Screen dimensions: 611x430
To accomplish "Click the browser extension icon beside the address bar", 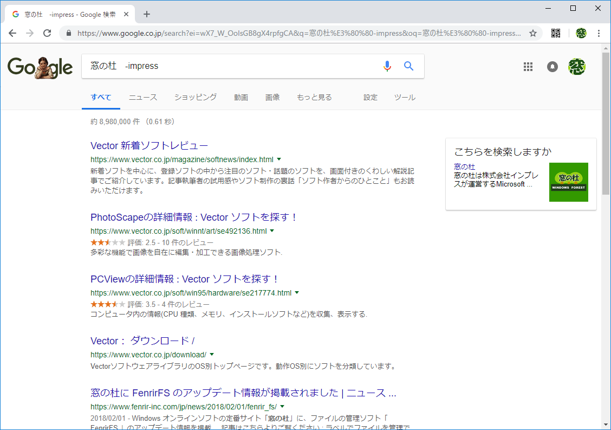I will [555, 33].
